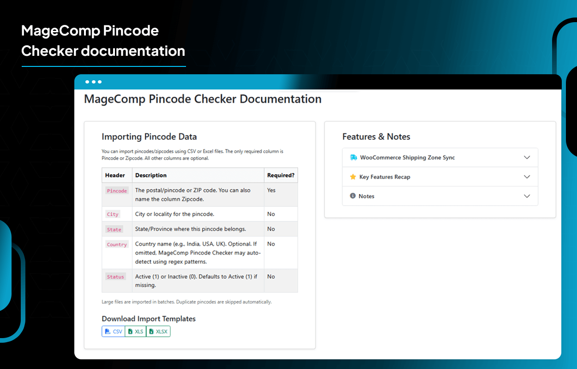Image resolution: width=577 pixels, height=369 pixels.
Task: Click the info icon beside Notes
Action: pyautogui.click(x=354, y=196)
